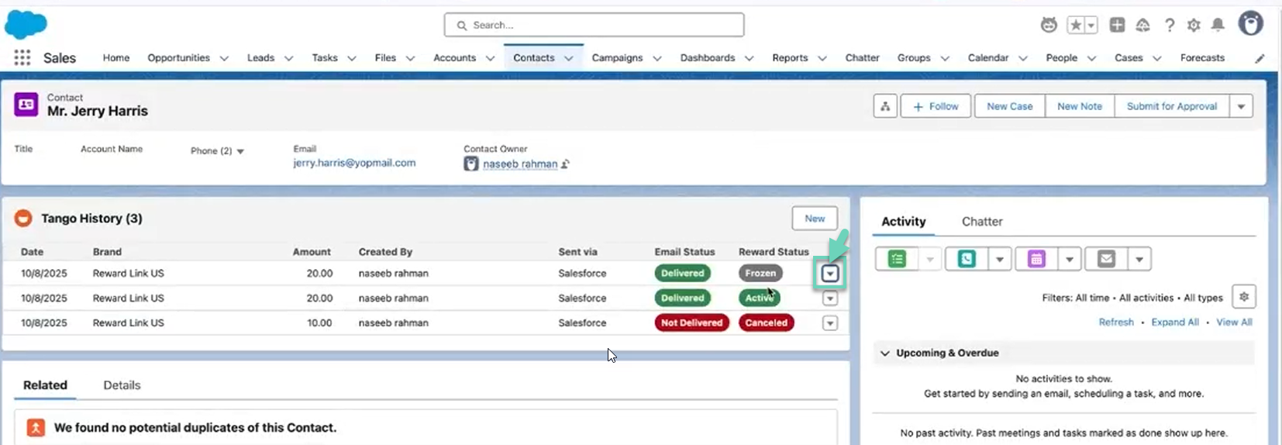
Task: Click the Tango History orange icon
Action: (x=23, y=219)
